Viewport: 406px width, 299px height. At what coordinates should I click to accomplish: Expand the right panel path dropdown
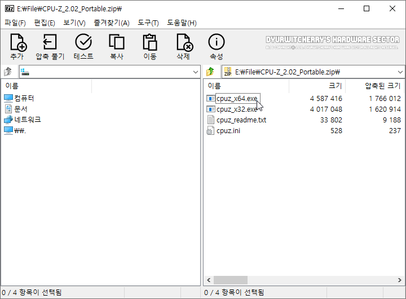point(400,72)
